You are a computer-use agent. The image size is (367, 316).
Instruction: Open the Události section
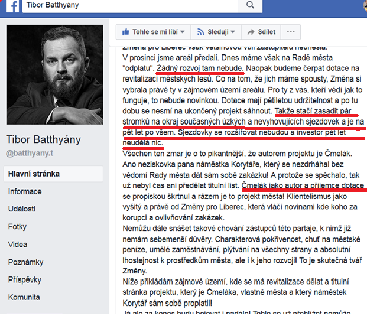22,209
